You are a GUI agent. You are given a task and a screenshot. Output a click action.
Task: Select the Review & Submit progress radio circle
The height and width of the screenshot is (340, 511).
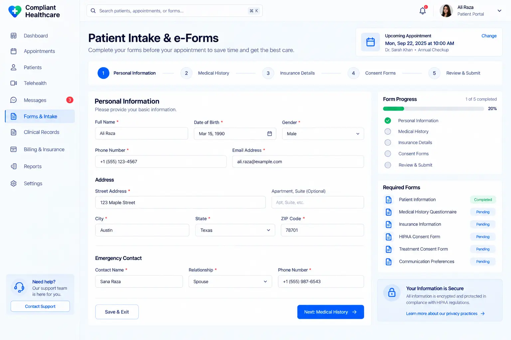point(388,165)
